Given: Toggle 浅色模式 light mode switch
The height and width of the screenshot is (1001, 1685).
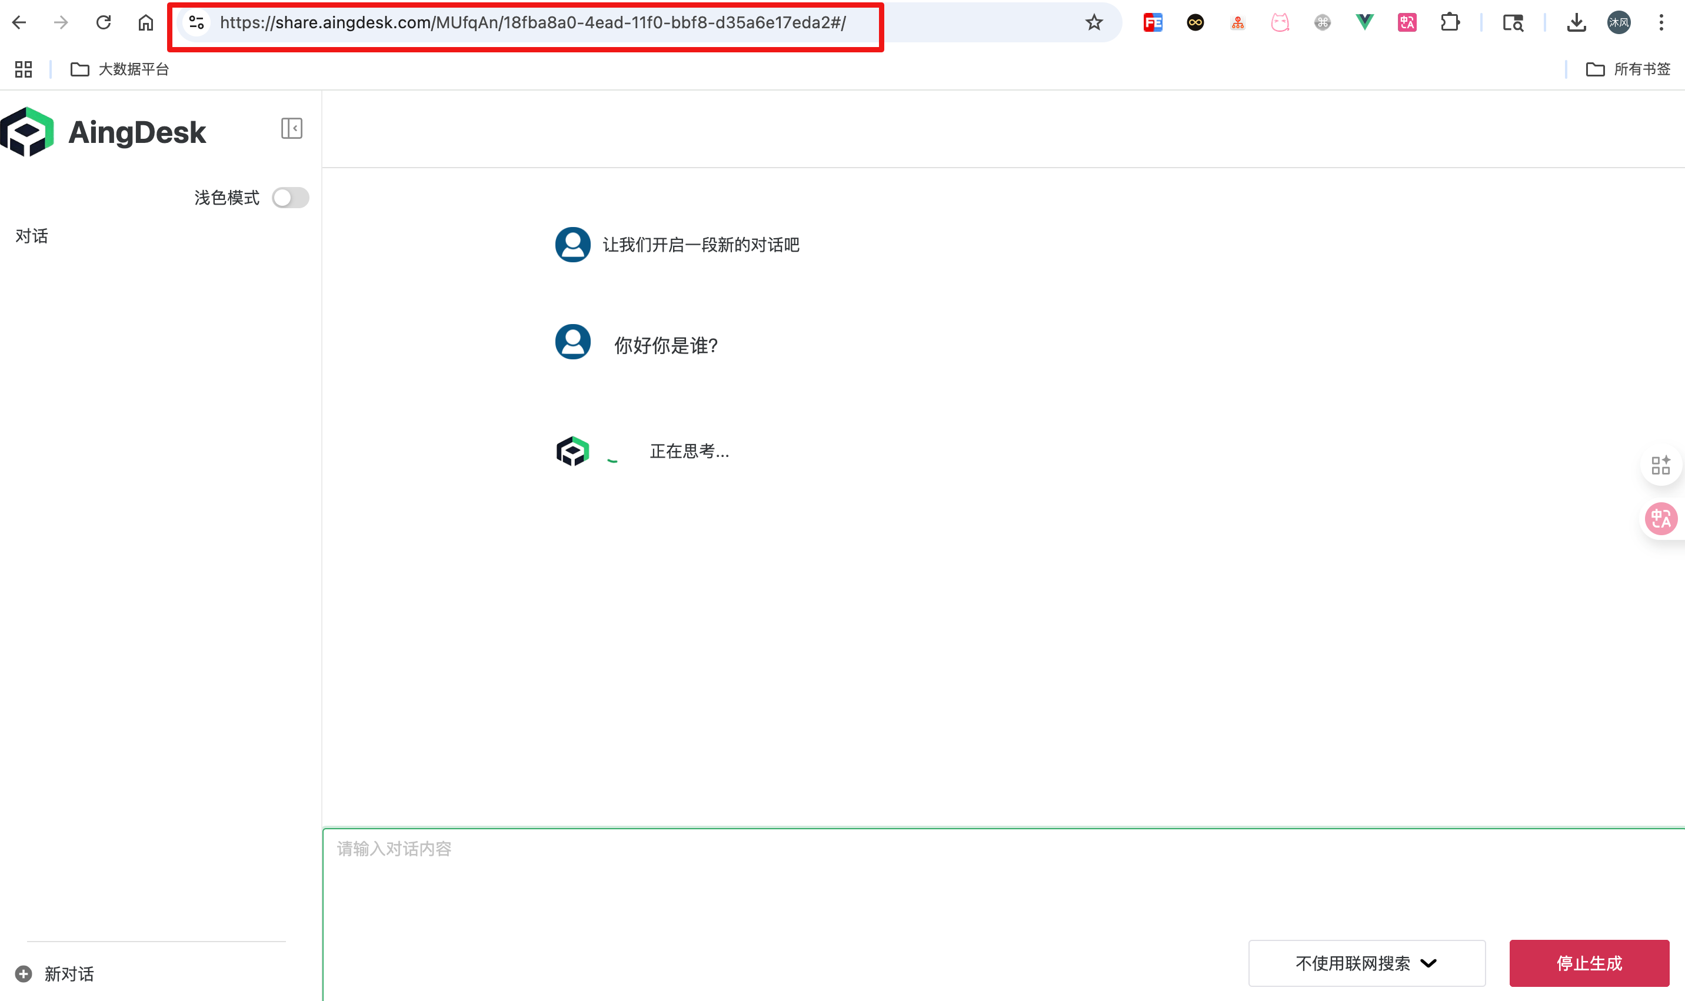Looking at the screenshot, I should (x=290, y=197).
